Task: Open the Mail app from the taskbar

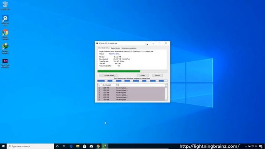Action: coord(91,146)
